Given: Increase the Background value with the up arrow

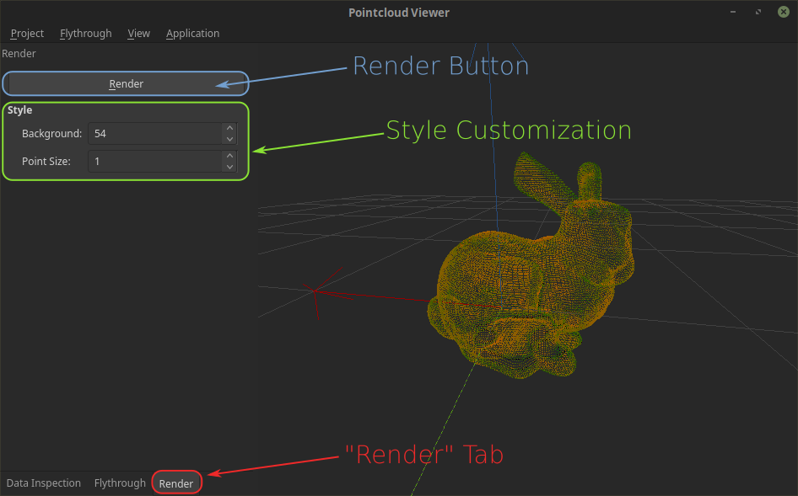Looking at the screenshot, I should [229, 128].
